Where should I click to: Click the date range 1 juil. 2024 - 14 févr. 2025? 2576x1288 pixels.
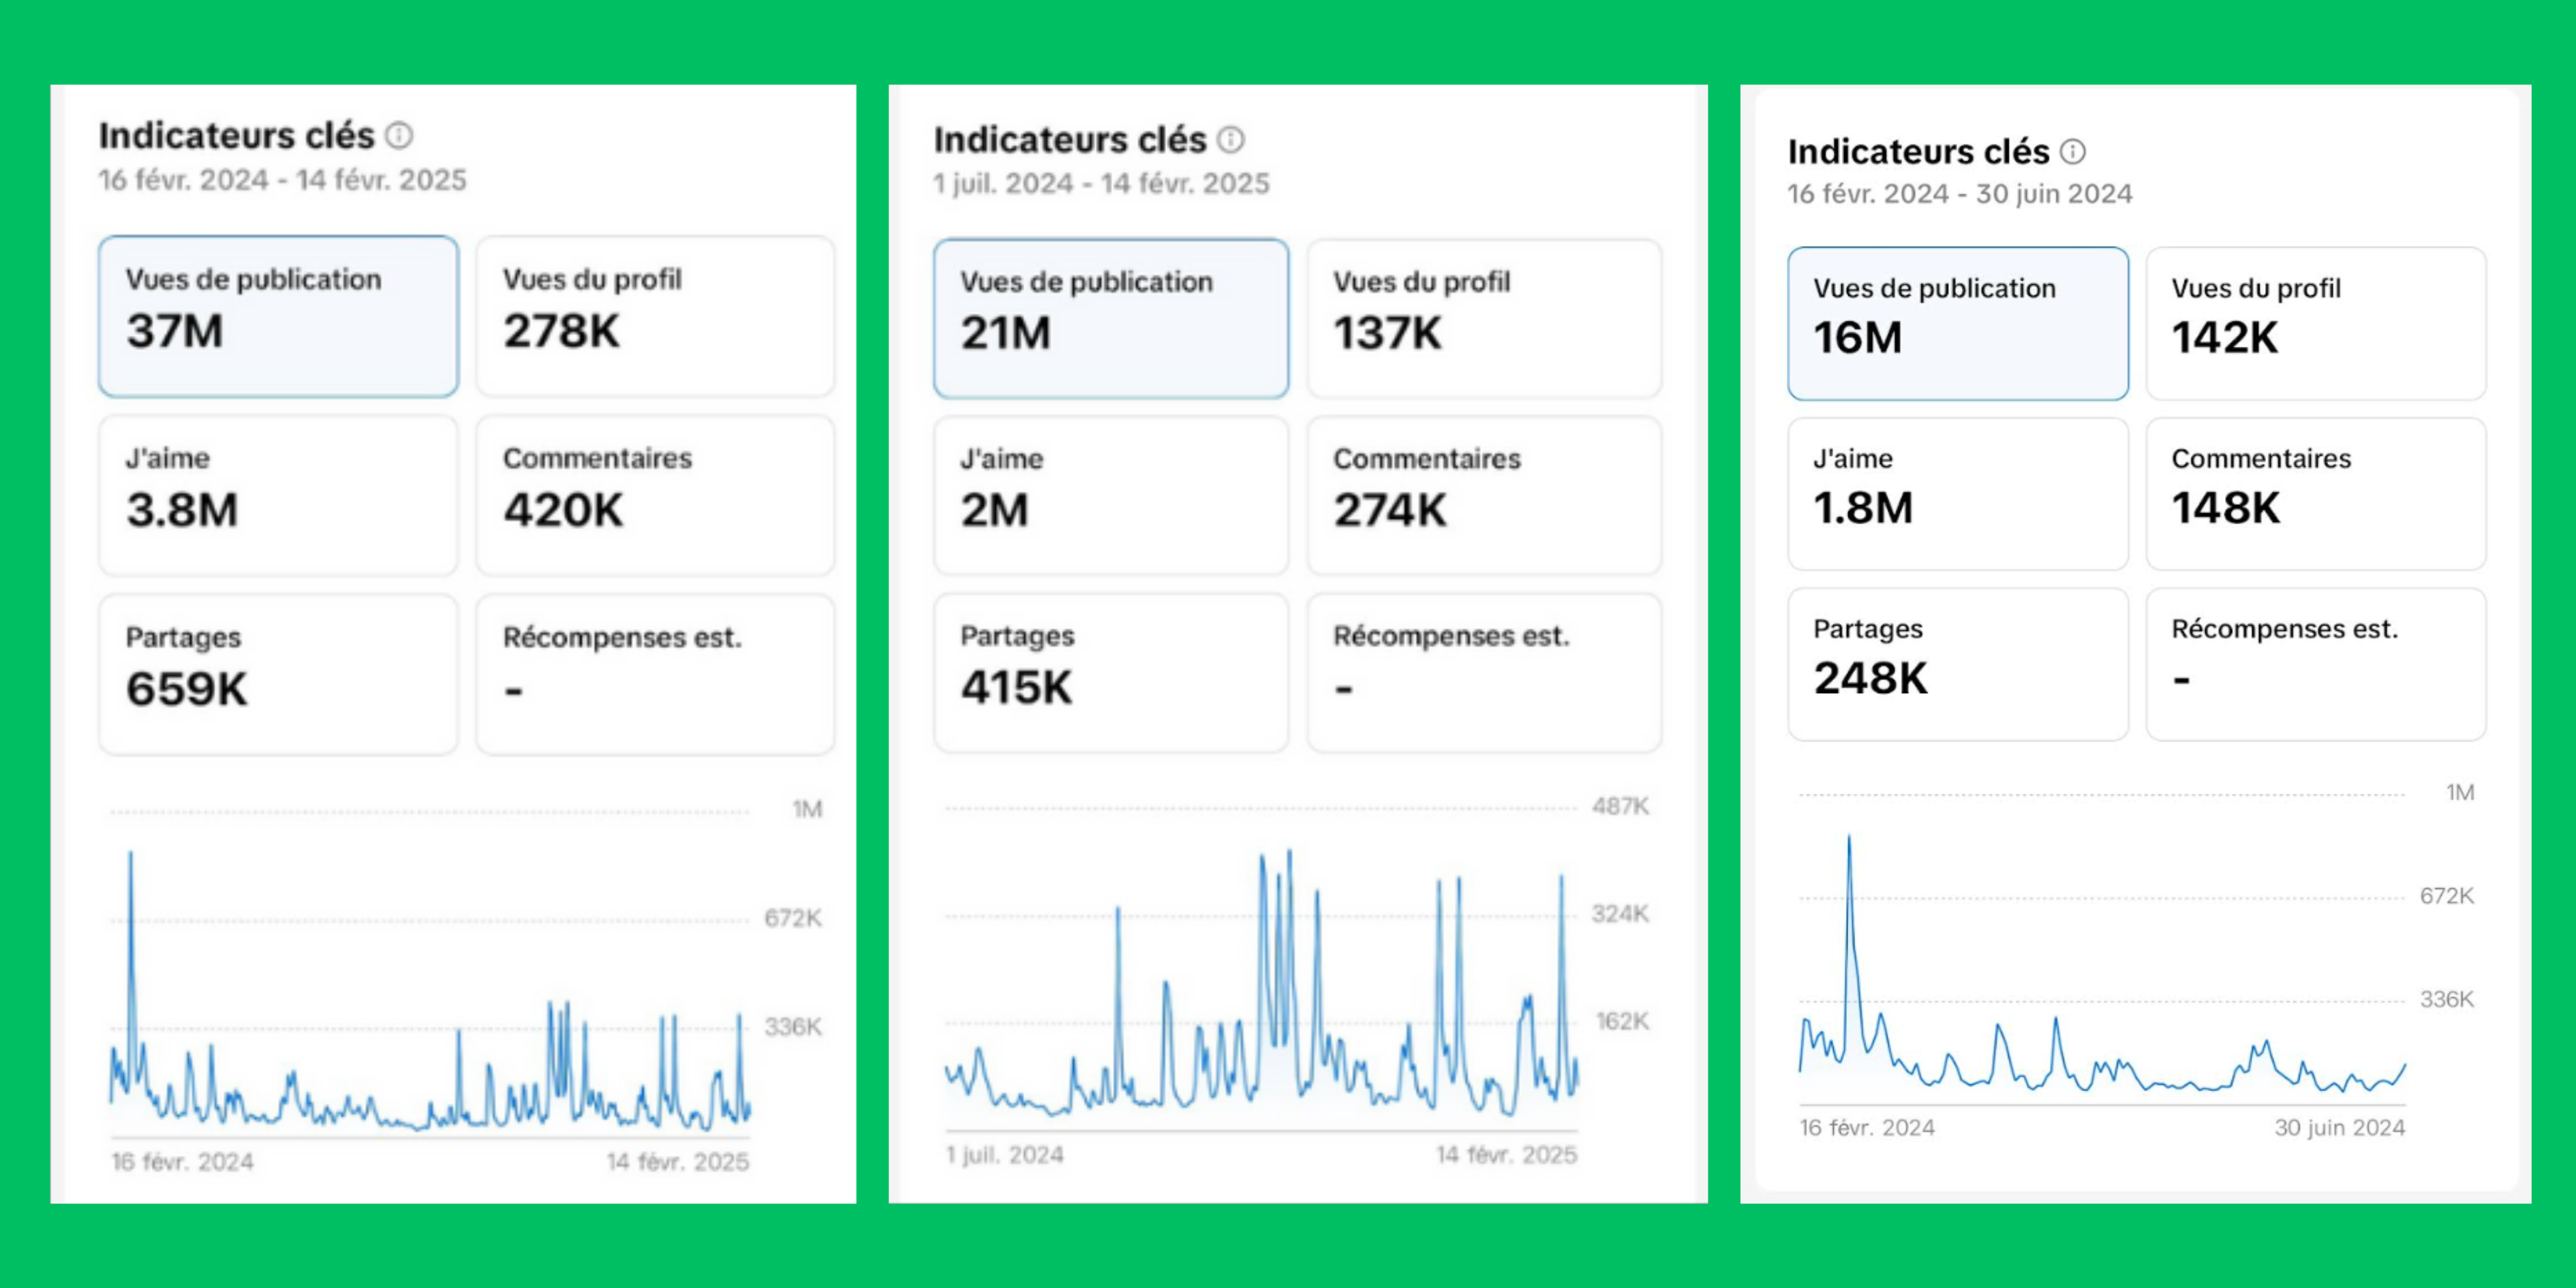[x=1101, y=184]
